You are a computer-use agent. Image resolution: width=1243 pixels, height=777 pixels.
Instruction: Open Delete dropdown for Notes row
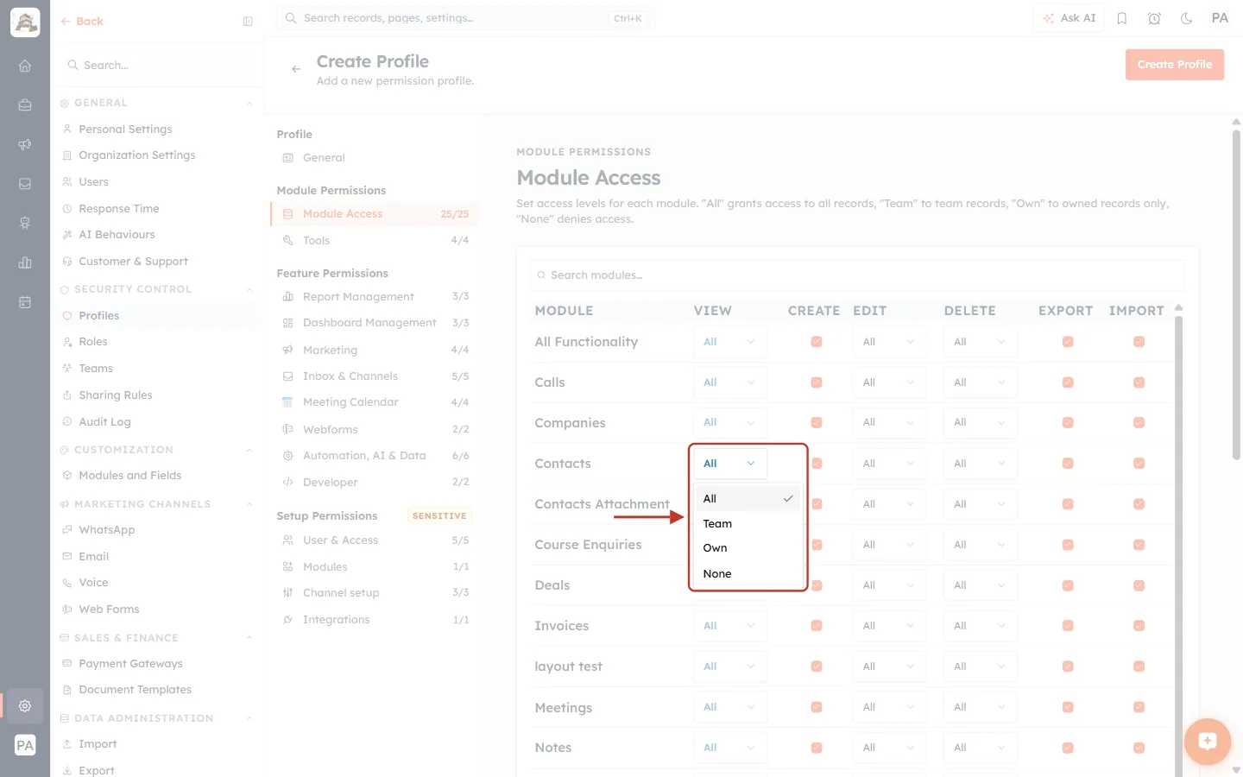[x=980, y=748]
